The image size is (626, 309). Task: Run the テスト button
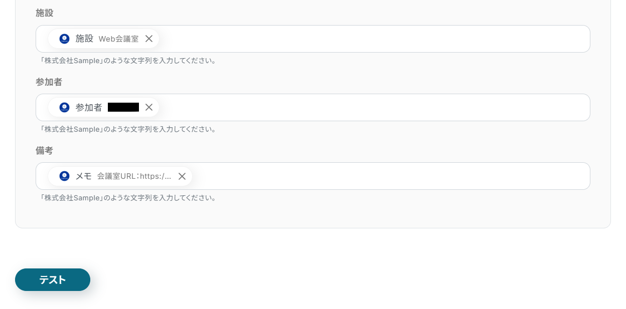[53, 279]
